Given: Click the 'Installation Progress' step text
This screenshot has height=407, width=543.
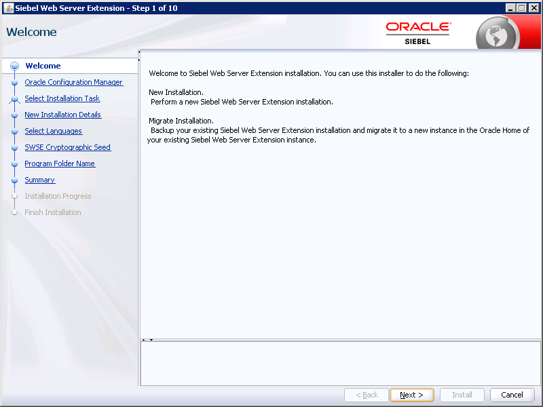Looking at the screenshot, I should tap(58, 196).
